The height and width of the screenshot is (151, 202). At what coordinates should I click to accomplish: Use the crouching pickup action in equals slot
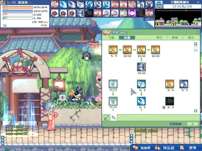tap(149, 13)
